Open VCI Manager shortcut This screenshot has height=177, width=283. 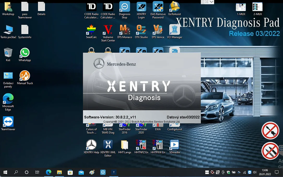click(174, 32)
